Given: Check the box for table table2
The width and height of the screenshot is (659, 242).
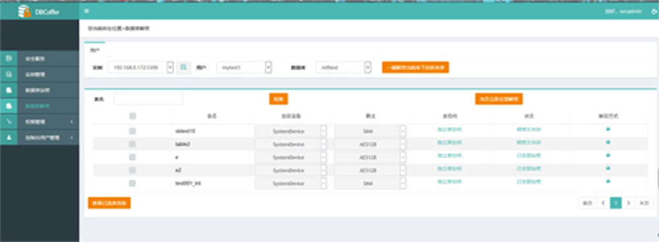Looking at the screenshot, I should point(132,144).
